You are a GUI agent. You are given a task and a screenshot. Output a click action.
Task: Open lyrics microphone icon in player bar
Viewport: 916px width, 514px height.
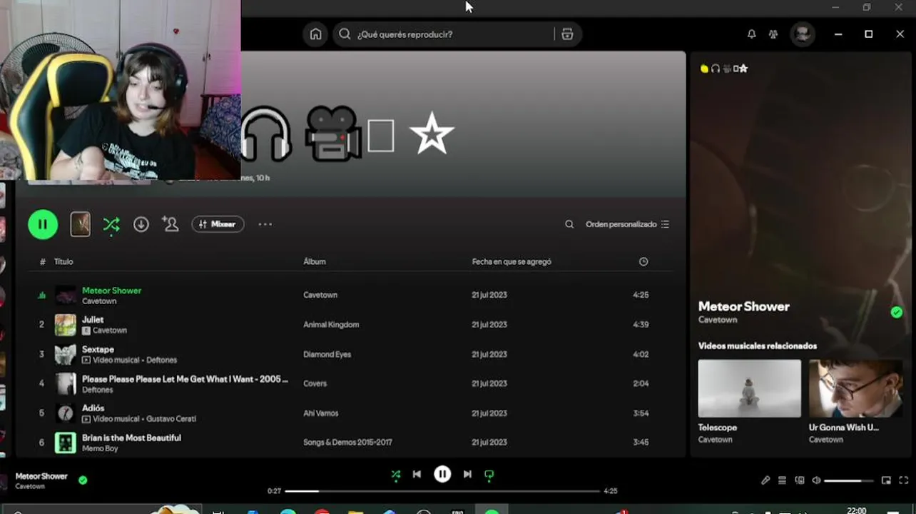pos(765,480)
